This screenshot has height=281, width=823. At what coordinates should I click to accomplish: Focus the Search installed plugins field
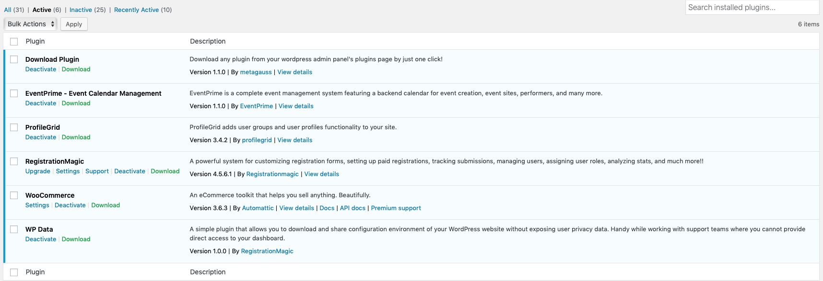tap(752, 8)
